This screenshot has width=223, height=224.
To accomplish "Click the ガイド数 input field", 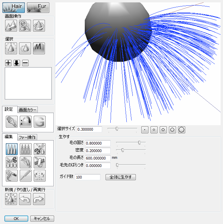I will [87, 177].
